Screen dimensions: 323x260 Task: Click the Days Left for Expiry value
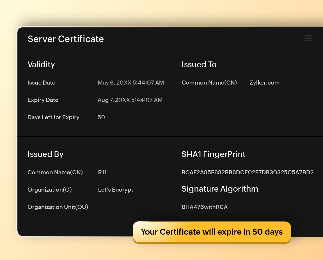point(101,117)
